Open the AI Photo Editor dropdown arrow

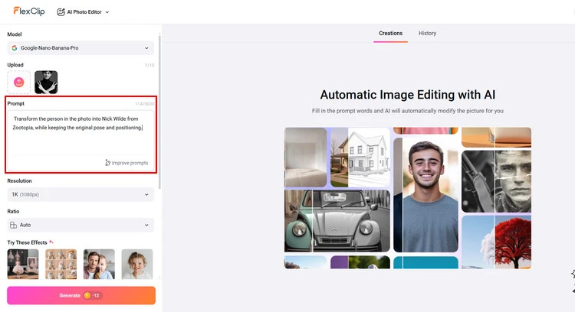tap(107, 12)
